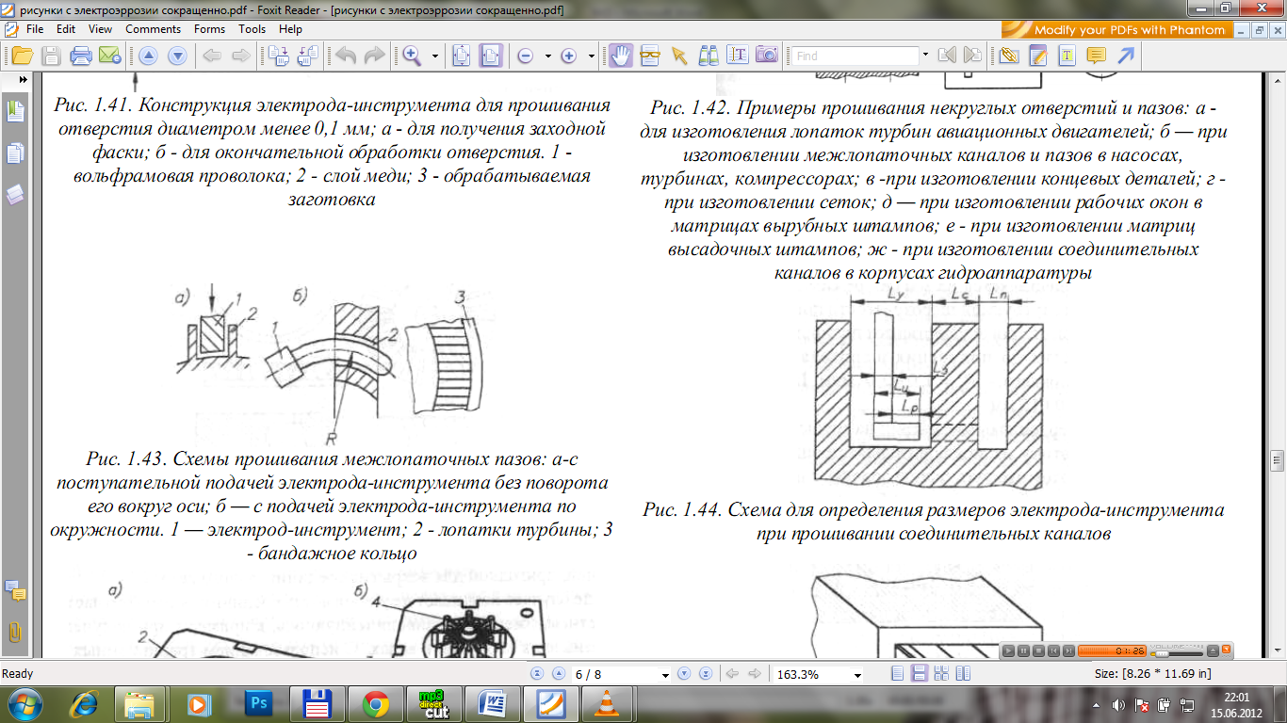Open Google Chrome from the taskbar
Screen dimensions: 1287x723
pyautogui.click(x=375, y=704)
